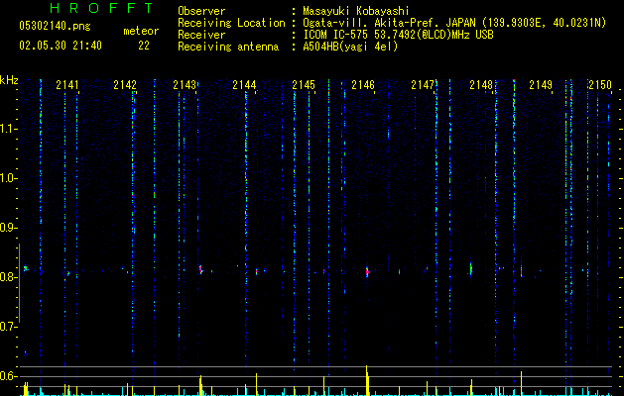Click the 2147 time marker
Image resolution: width=624 pixels, height=396 pixels.
coord(423,85)
